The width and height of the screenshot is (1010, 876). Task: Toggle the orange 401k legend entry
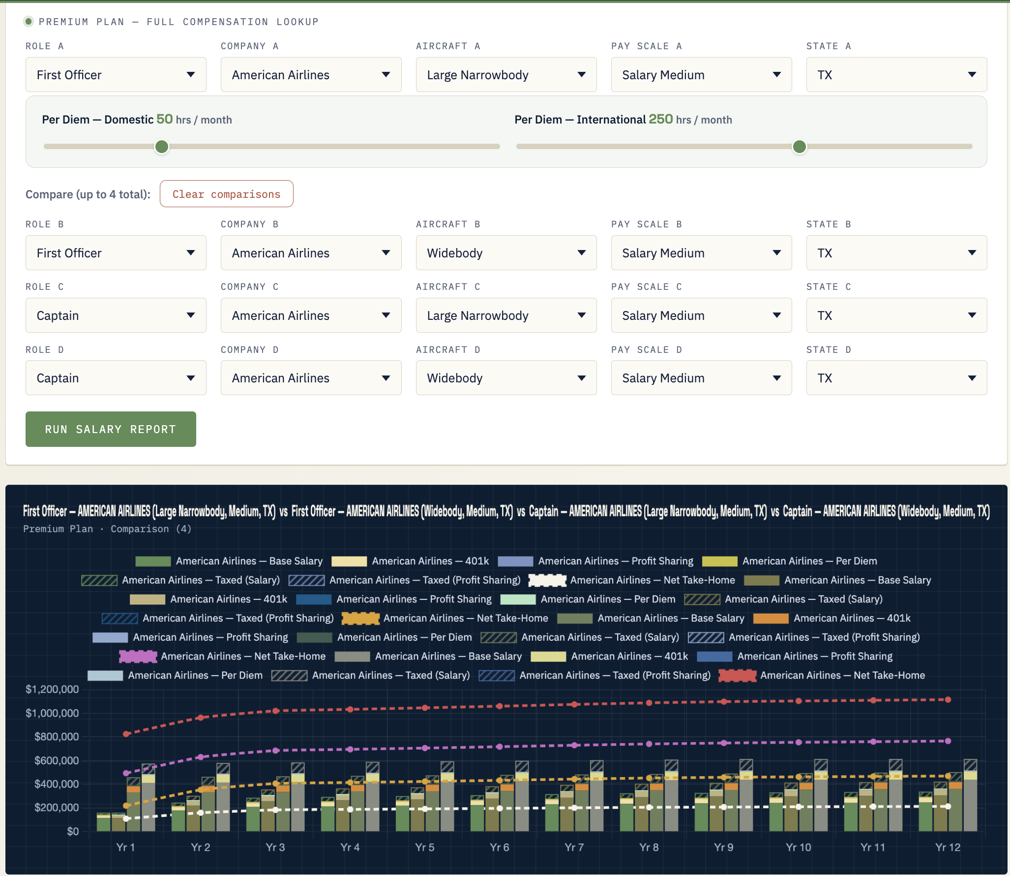point(832,619)
